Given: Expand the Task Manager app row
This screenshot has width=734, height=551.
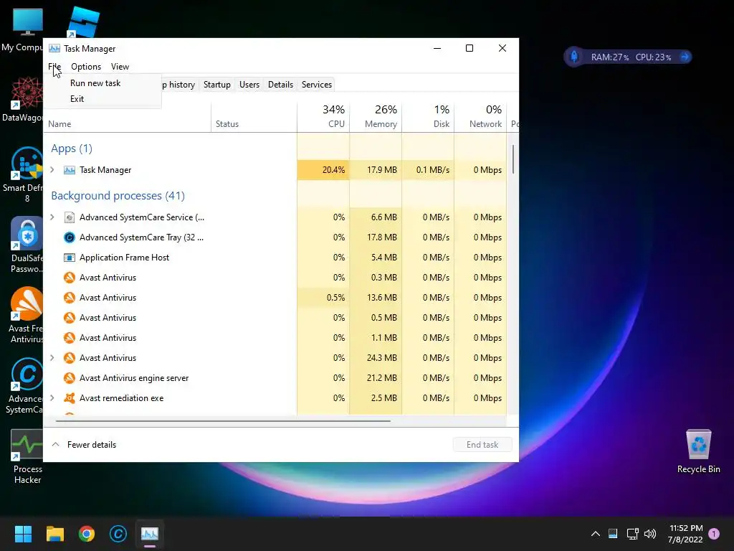Looking at the screenshot, I should tap(52, 169).
